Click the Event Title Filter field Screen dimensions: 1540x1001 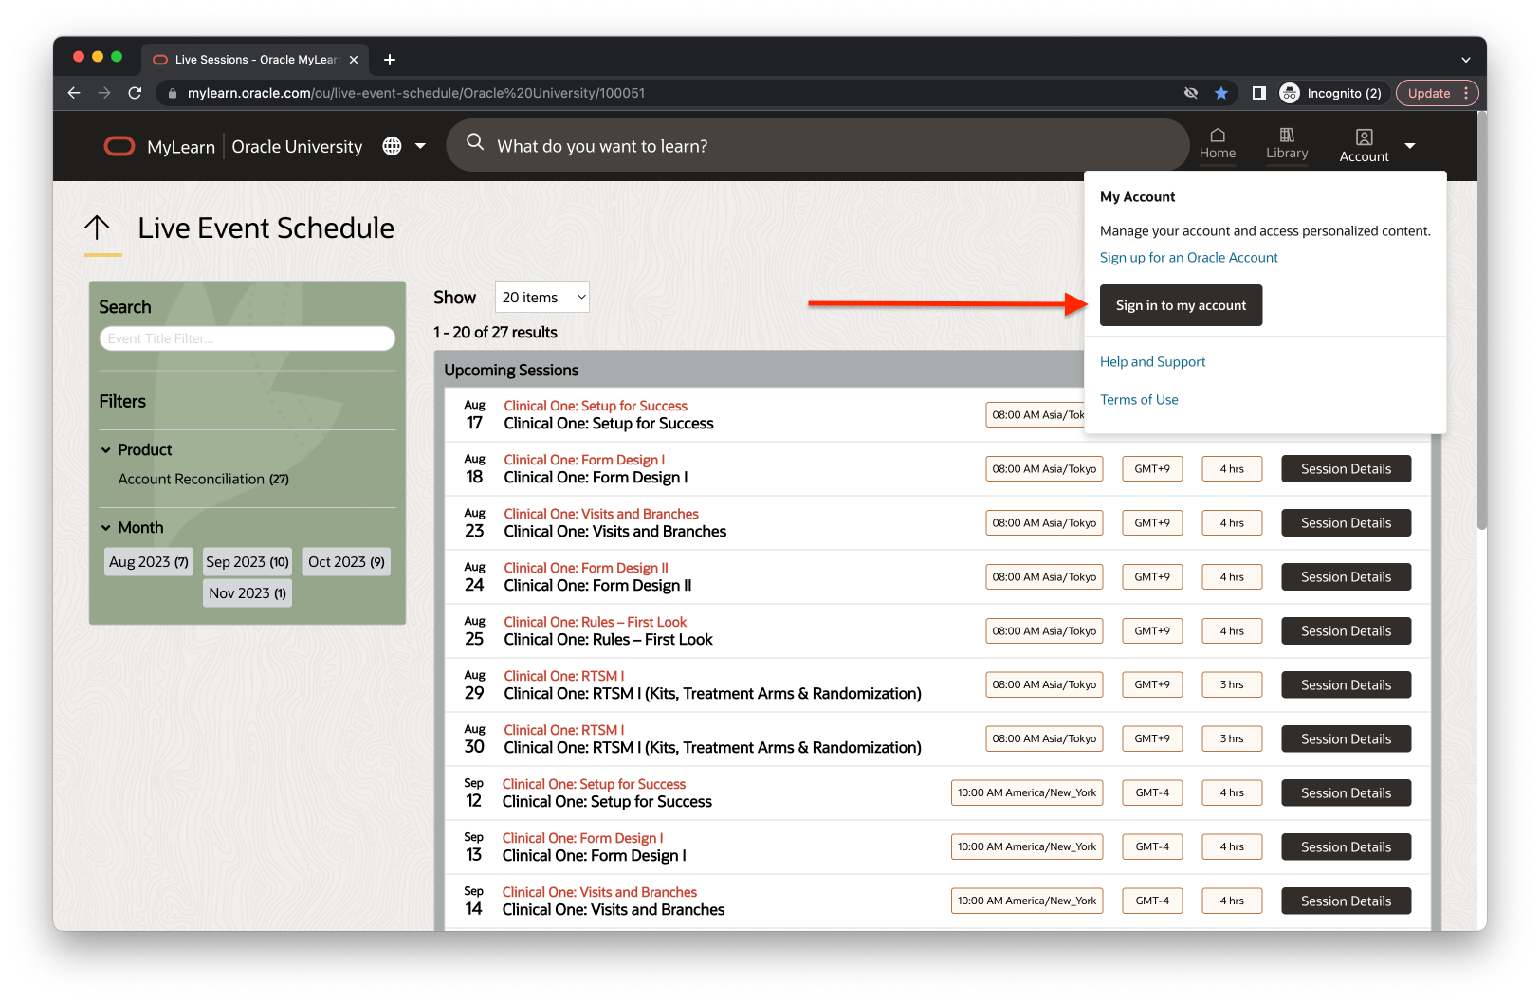click(247, 338)
